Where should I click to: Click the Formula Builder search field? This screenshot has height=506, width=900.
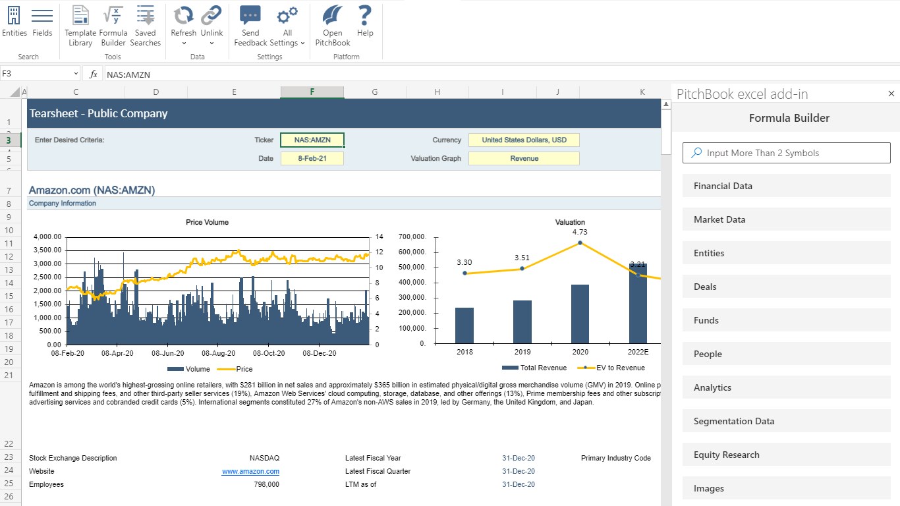click(x=786, y=153)
